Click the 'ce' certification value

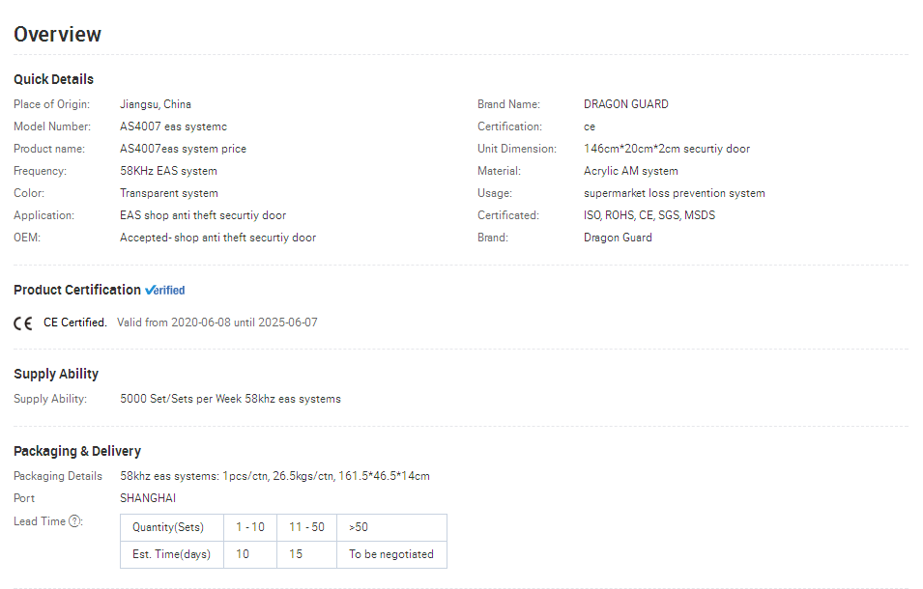point(590,126)
